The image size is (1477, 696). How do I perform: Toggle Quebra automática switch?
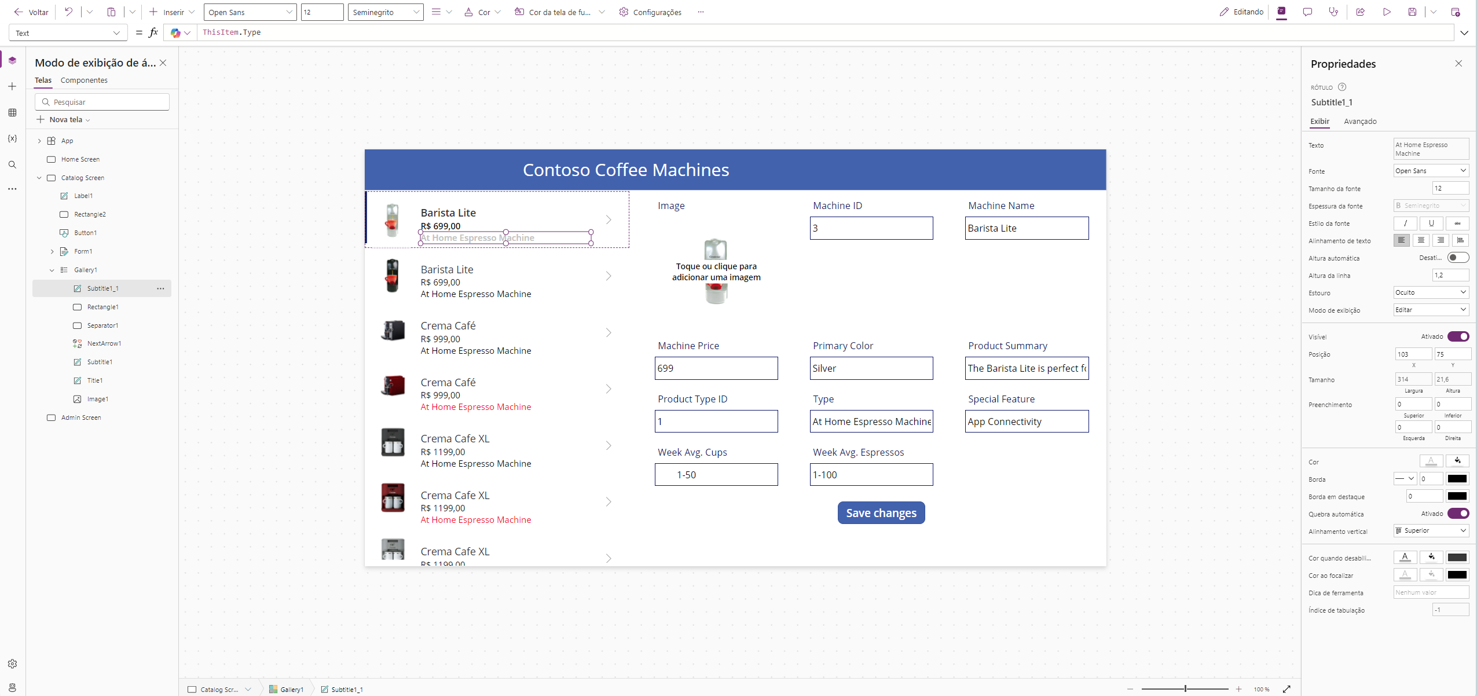(x=1458, y=514)
